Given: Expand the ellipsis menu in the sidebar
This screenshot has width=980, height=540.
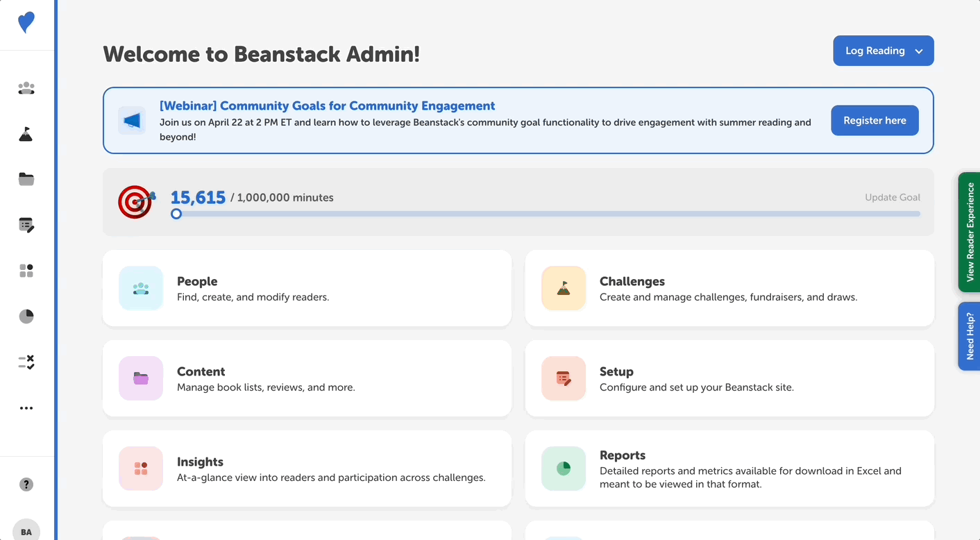Looking at the screenshot, I should (x=26, y=407).
